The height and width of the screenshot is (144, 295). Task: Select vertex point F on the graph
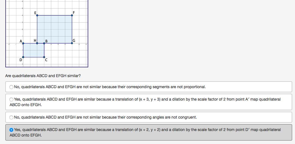coord(72,15)
